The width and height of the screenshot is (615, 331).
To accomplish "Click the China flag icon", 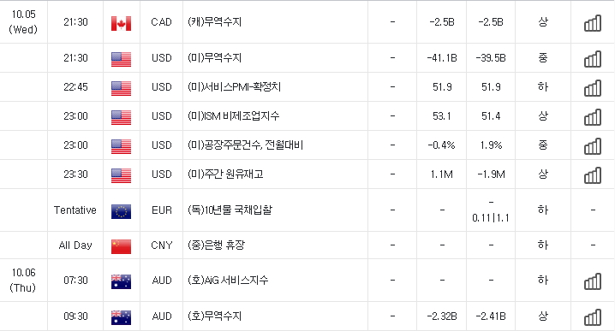I will [121, 246].
